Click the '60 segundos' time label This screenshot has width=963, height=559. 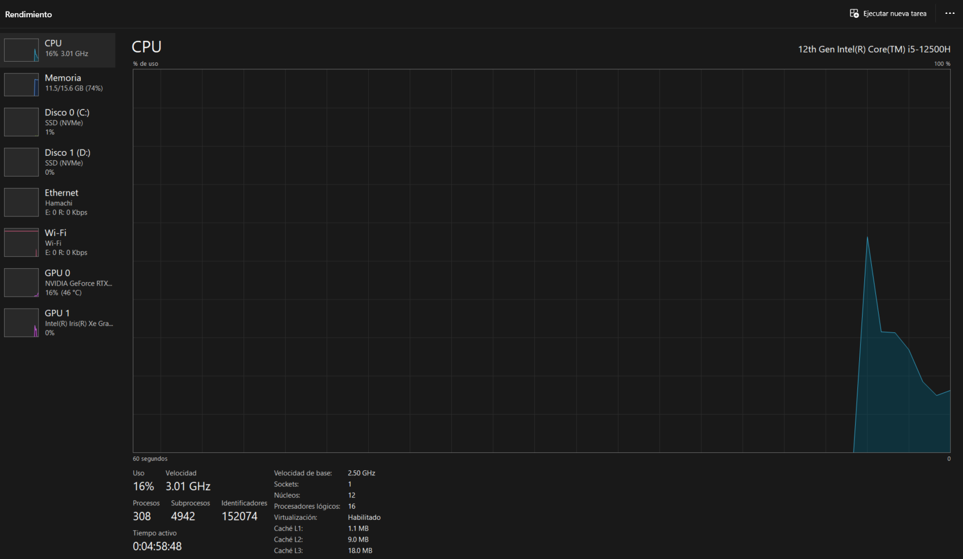pos(150,459)
